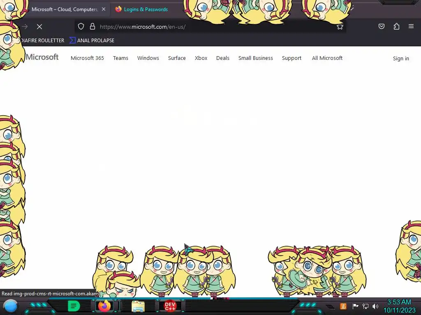
Task: Click the Java tray icon
Action: pos(343,306)
